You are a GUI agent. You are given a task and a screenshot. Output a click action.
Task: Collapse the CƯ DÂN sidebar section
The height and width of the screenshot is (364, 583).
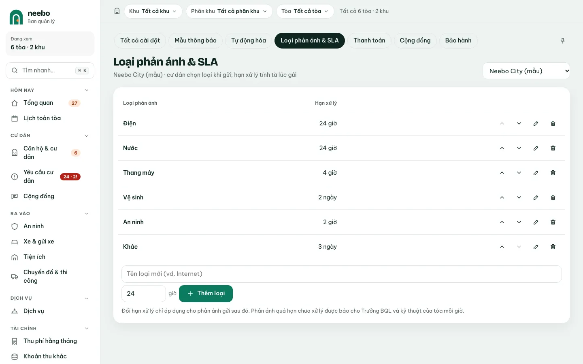click(x=87, y=135)
